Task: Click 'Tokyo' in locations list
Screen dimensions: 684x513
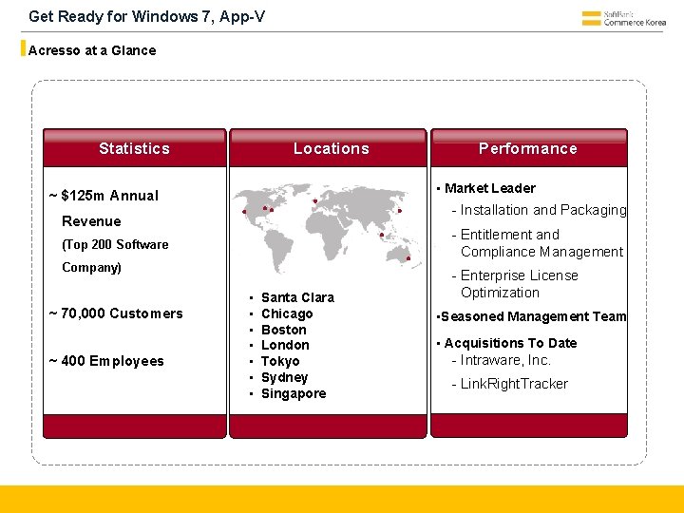Action: tap(280, 361)
